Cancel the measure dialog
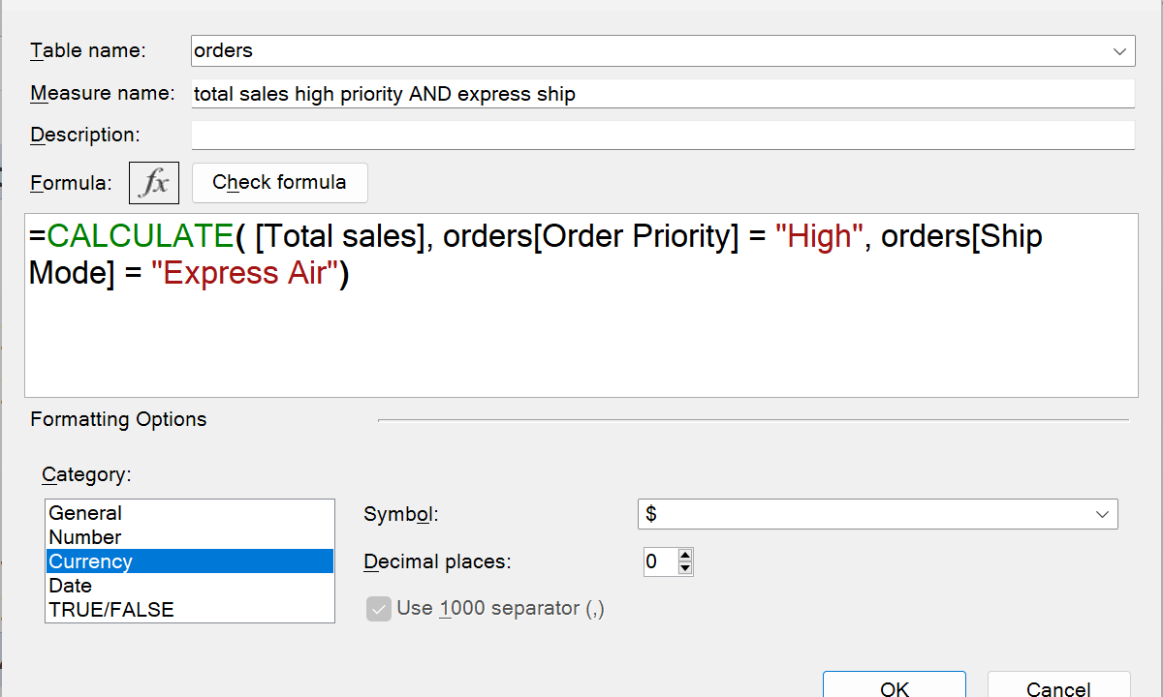This screenshot has height=697, width=1163. [1058, 686]
